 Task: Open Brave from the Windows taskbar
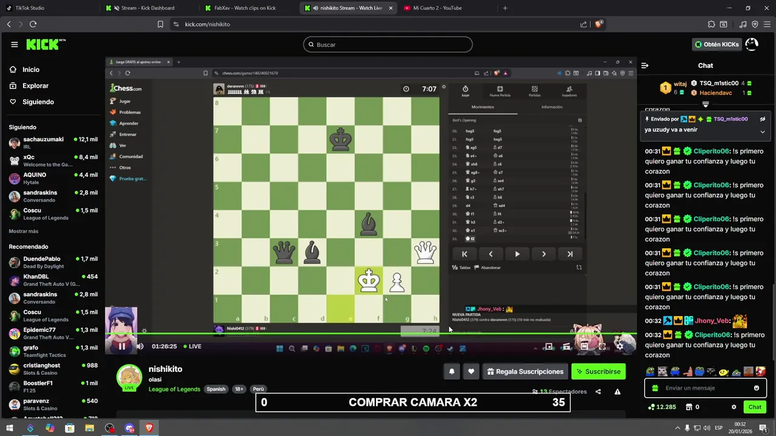coord(149,428)
